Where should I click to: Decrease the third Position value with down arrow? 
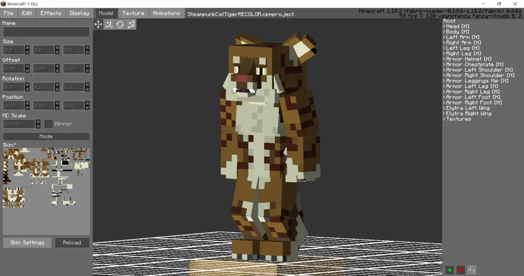(87, 108)
